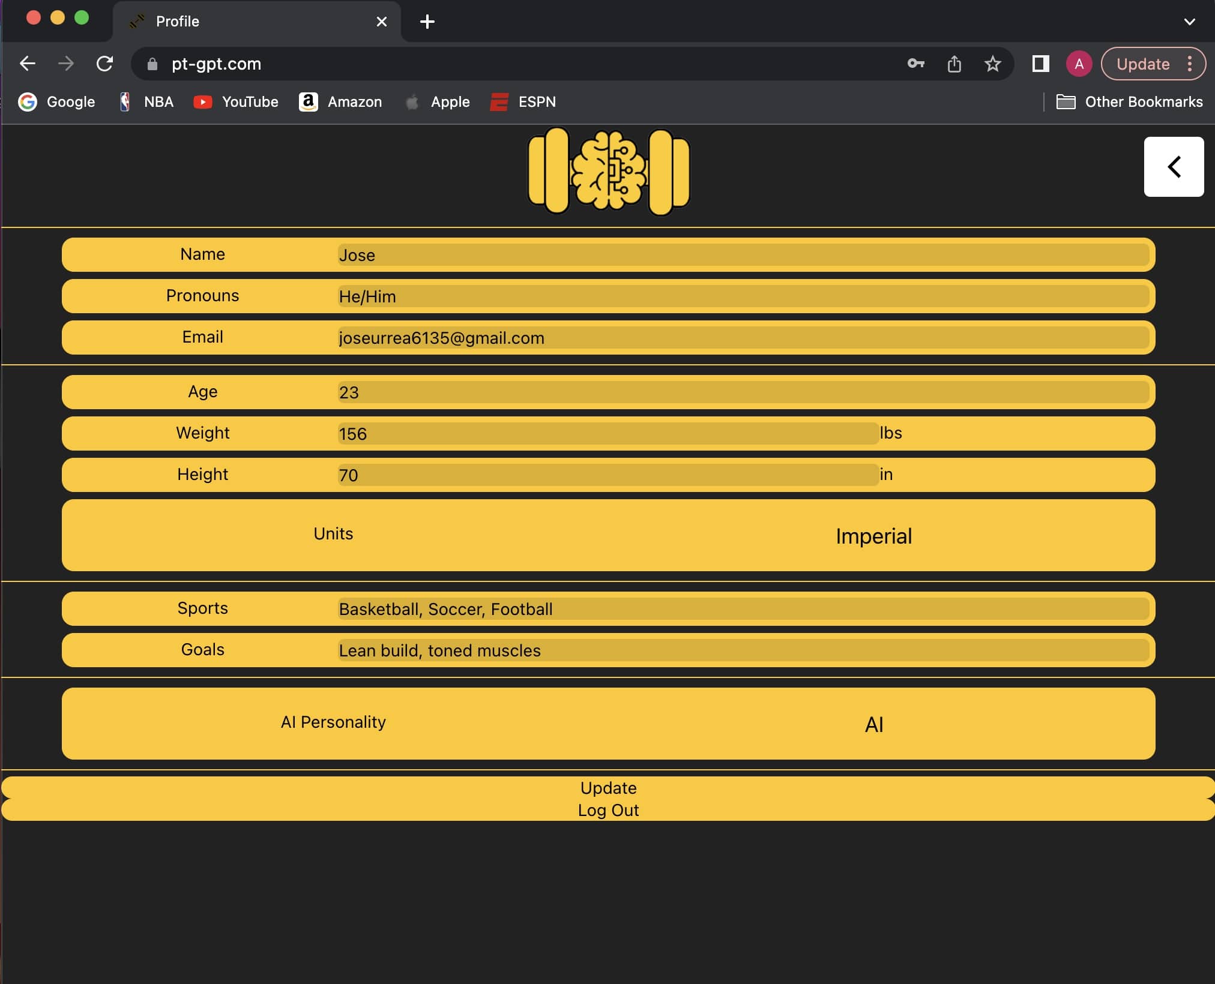1215x984 pixels.
Task: Reload the page with refresh icon
Action: click(105, 64)
